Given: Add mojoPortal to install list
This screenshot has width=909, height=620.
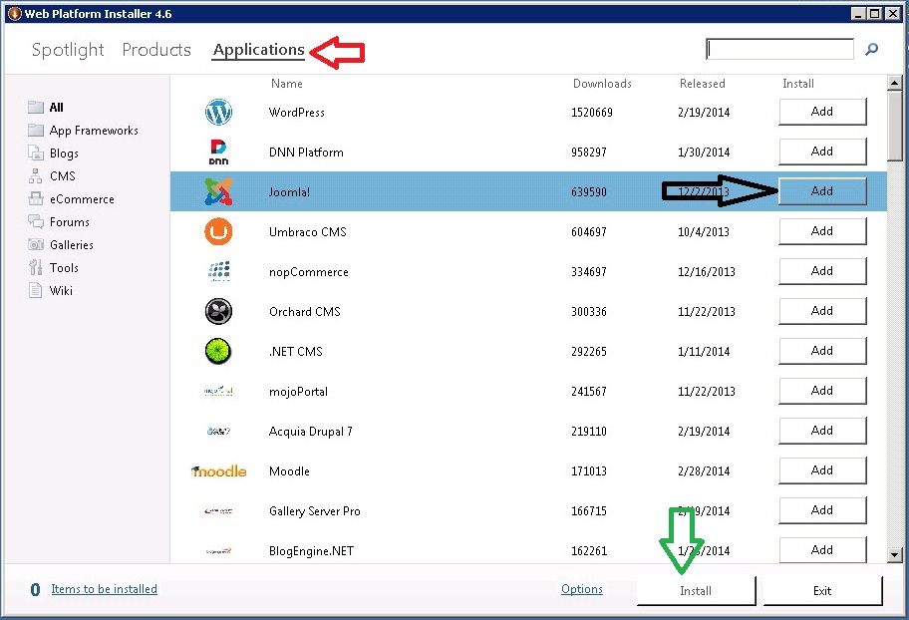Looking at the screenshot, I should [822, 391].
